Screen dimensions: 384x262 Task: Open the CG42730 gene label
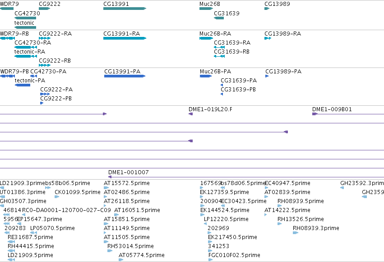(27, 14)
